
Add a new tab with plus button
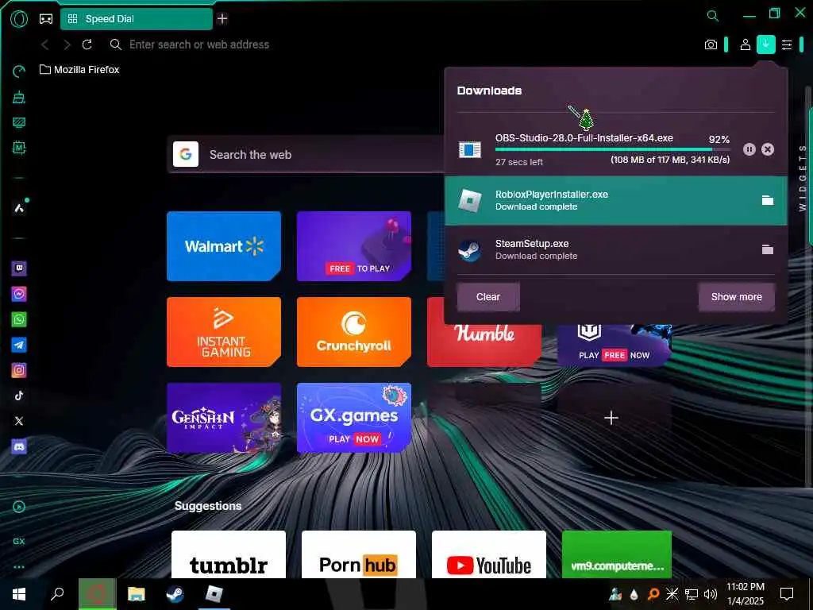[222, 19]
